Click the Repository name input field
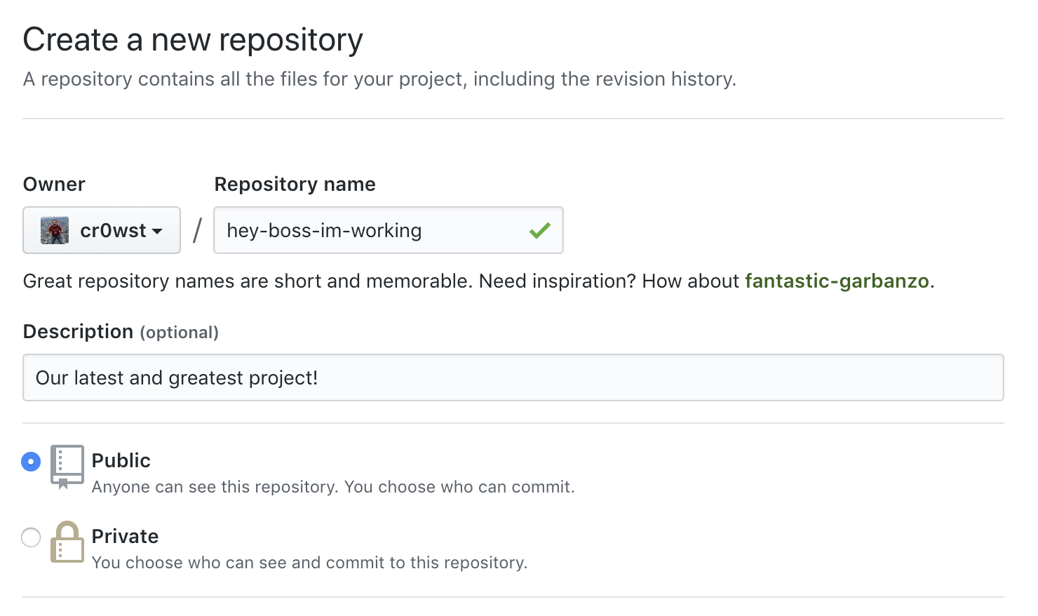The image size is (1038, 616). tap(389, 230)
